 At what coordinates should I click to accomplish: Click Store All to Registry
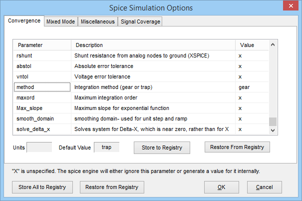pos(42,187)
